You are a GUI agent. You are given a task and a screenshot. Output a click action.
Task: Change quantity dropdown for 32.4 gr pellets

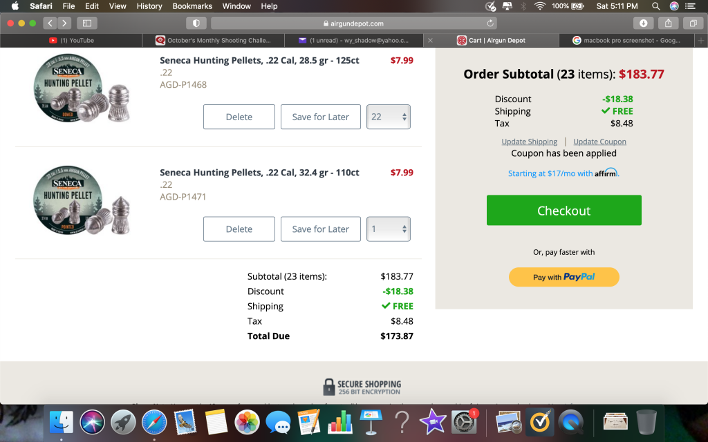pos(389,229)
